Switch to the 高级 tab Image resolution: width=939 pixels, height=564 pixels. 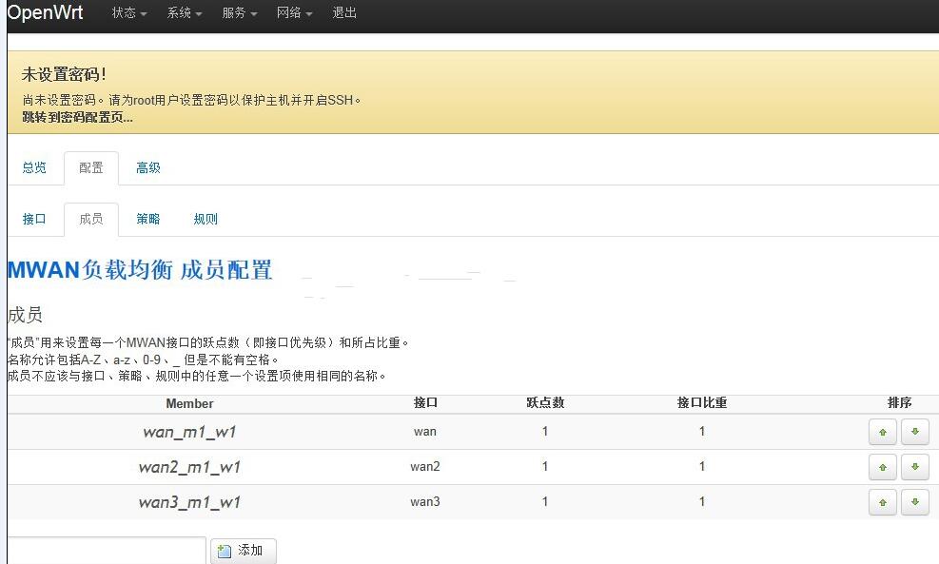point(148,167)
